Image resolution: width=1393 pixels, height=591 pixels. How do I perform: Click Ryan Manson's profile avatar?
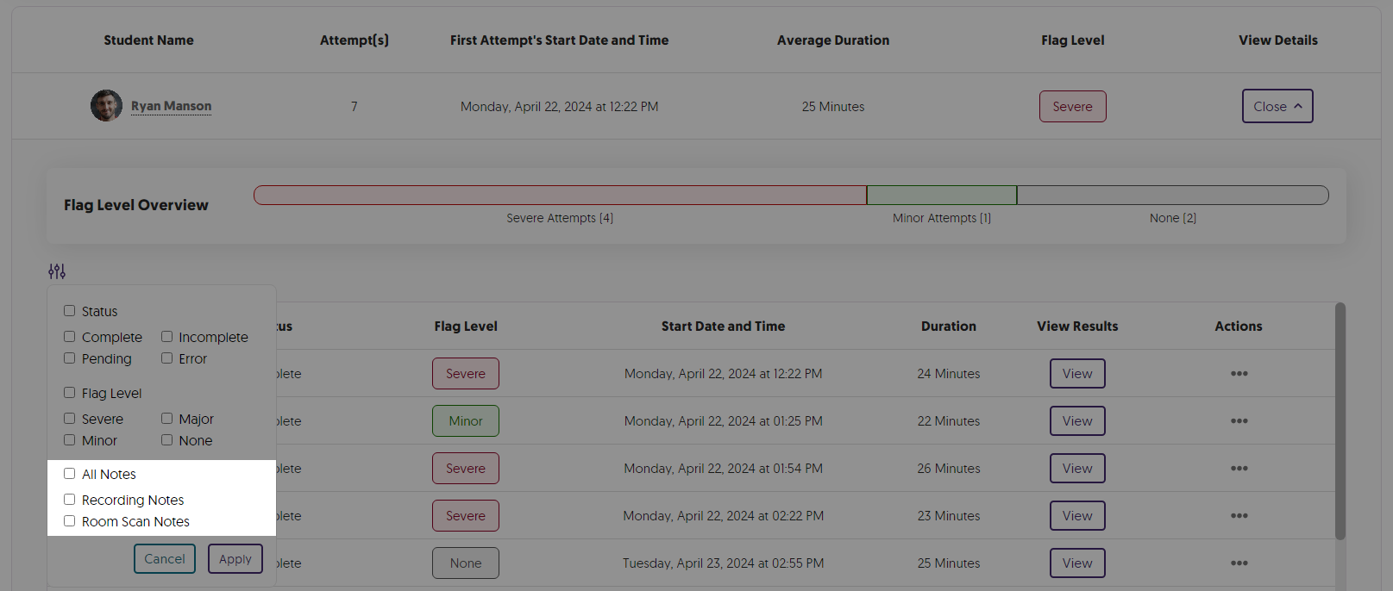point(106,106)
